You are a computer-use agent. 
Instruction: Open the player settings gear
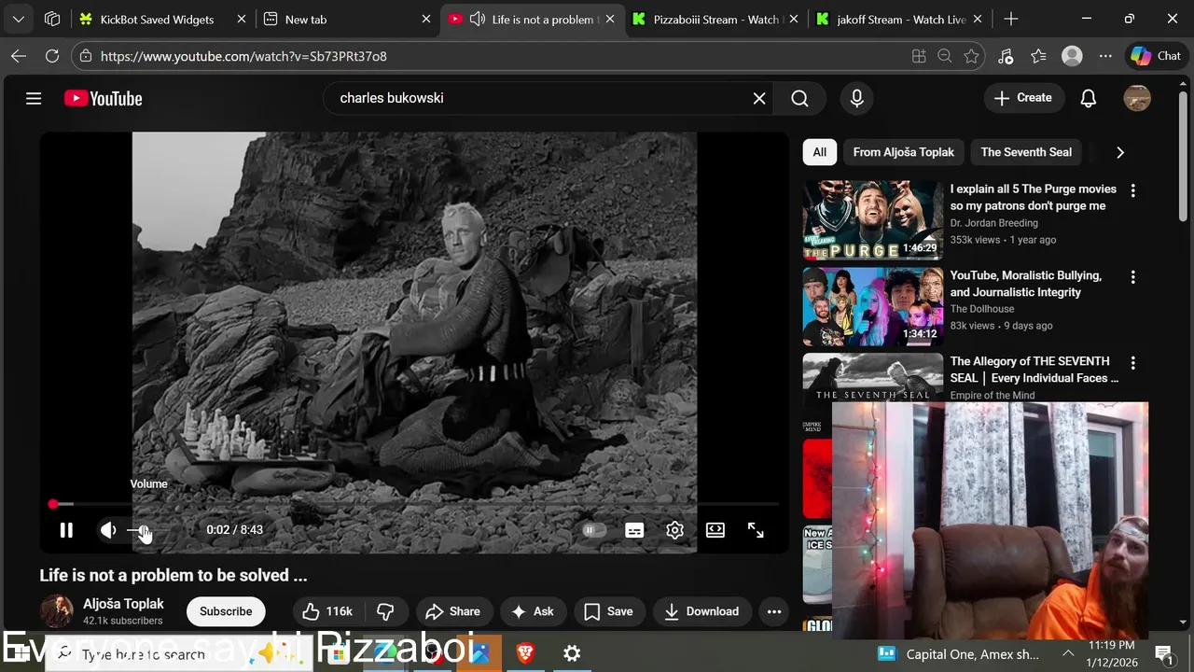click(x=674, y=530)
